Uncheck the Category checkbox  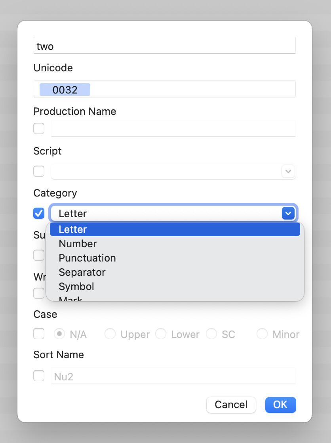[39, 213]
